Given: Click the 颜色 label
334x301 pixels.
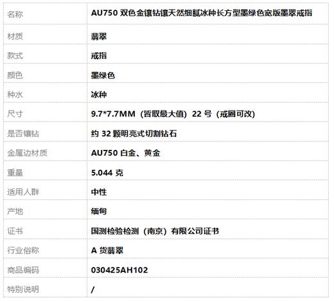Looking at the screenshot, I should tap(15, 75).
